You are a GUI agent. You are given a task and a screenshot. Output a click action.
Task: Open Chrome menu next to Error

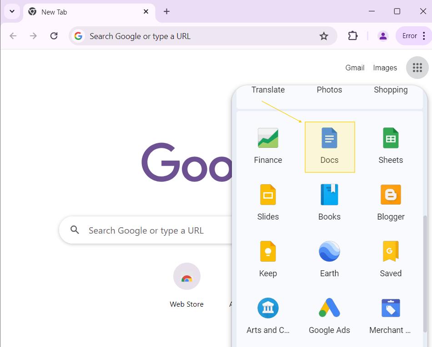pos(424,36)
